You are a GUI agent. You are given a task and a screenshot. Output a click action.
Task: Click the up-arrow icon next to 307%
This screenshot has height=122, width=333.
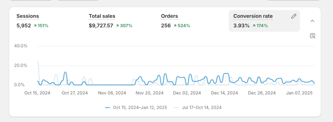pyautogui.click(x=118, y=26)
